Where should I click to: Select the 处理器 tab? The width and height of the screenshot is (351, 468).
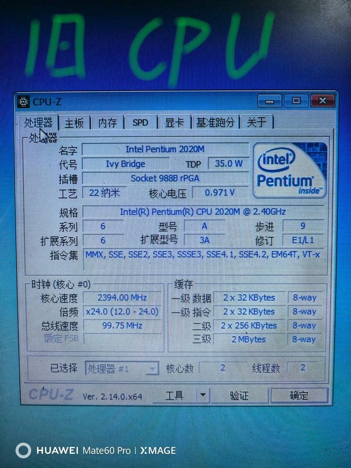39,123
